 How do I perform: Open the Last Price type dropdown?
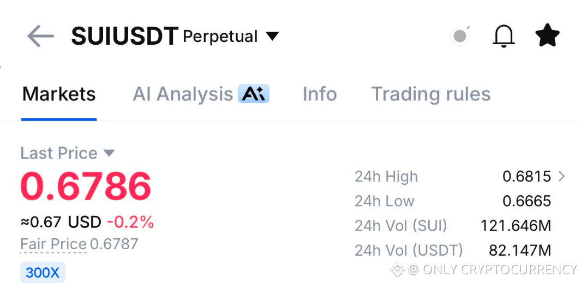coord(109,153)
